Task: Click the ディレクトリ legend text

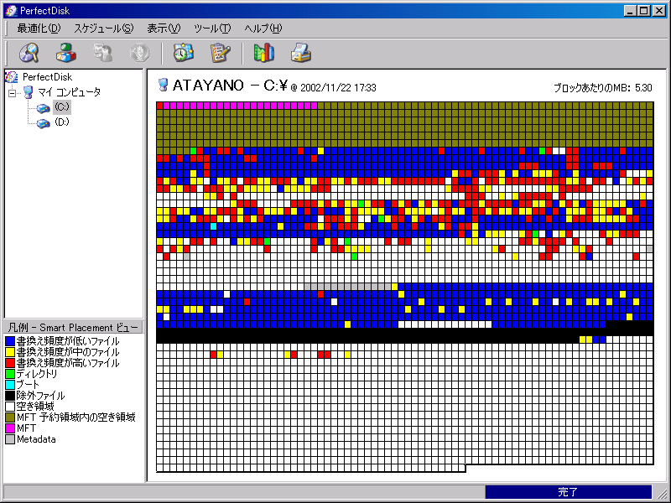Action: [37, 374]
